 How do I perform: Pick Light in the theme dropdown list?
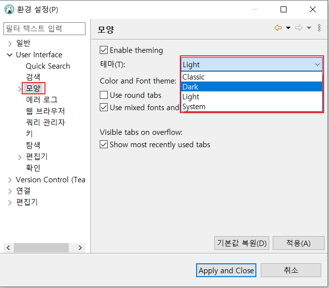251,97
